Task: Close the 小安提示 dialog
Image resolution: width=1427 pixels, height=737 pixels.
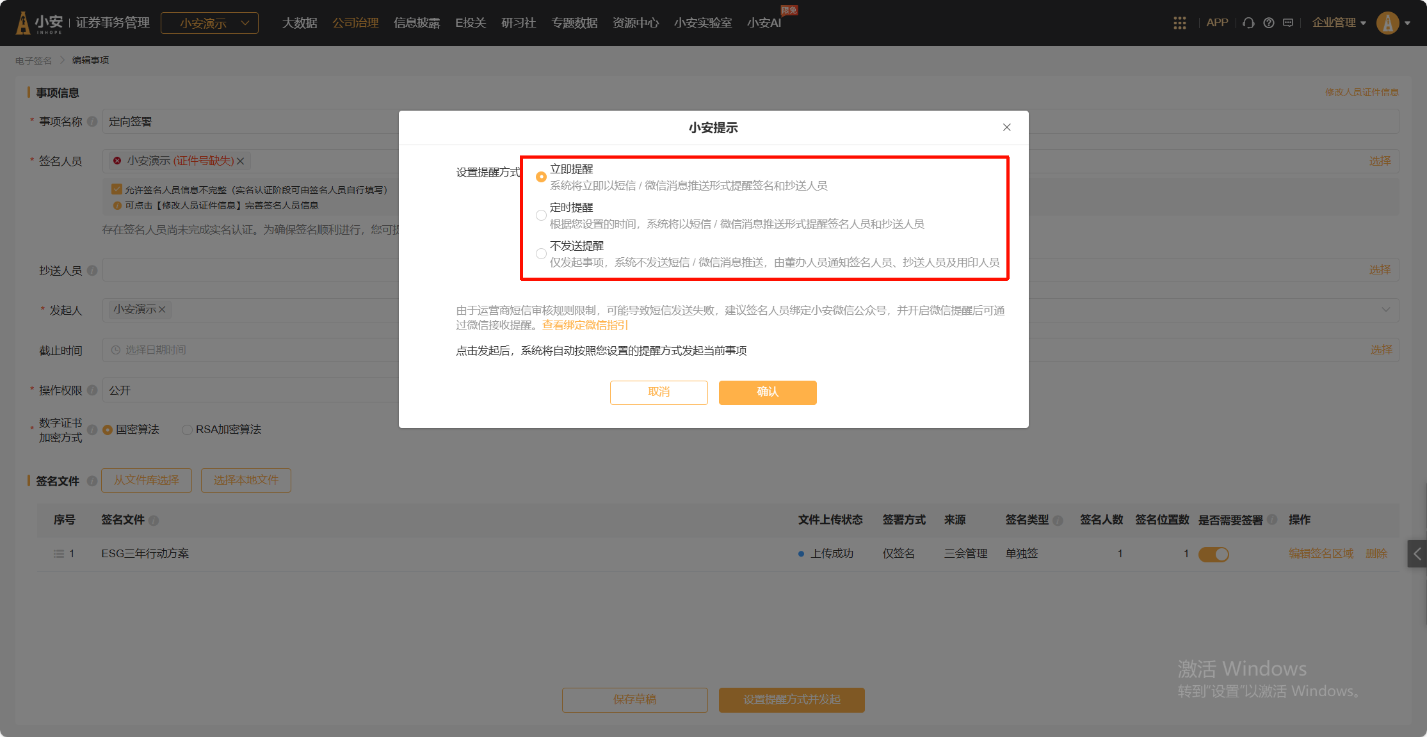Action: (x=1006, y=127)
